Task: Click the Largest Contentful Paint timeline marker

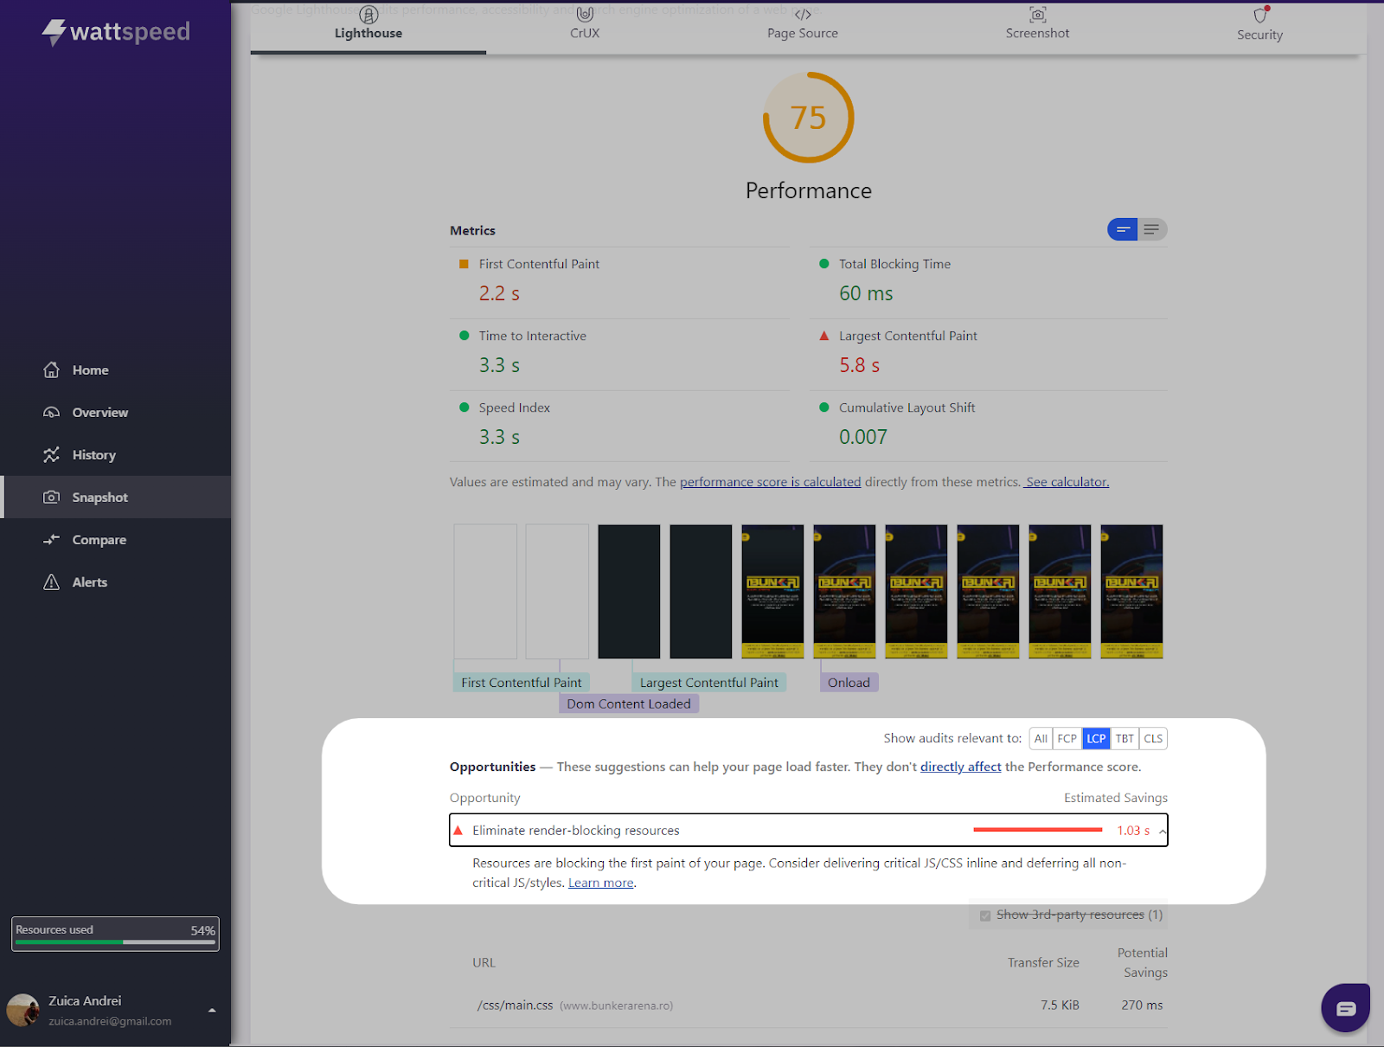Action: pyautogui.click(x=708, y=683)
